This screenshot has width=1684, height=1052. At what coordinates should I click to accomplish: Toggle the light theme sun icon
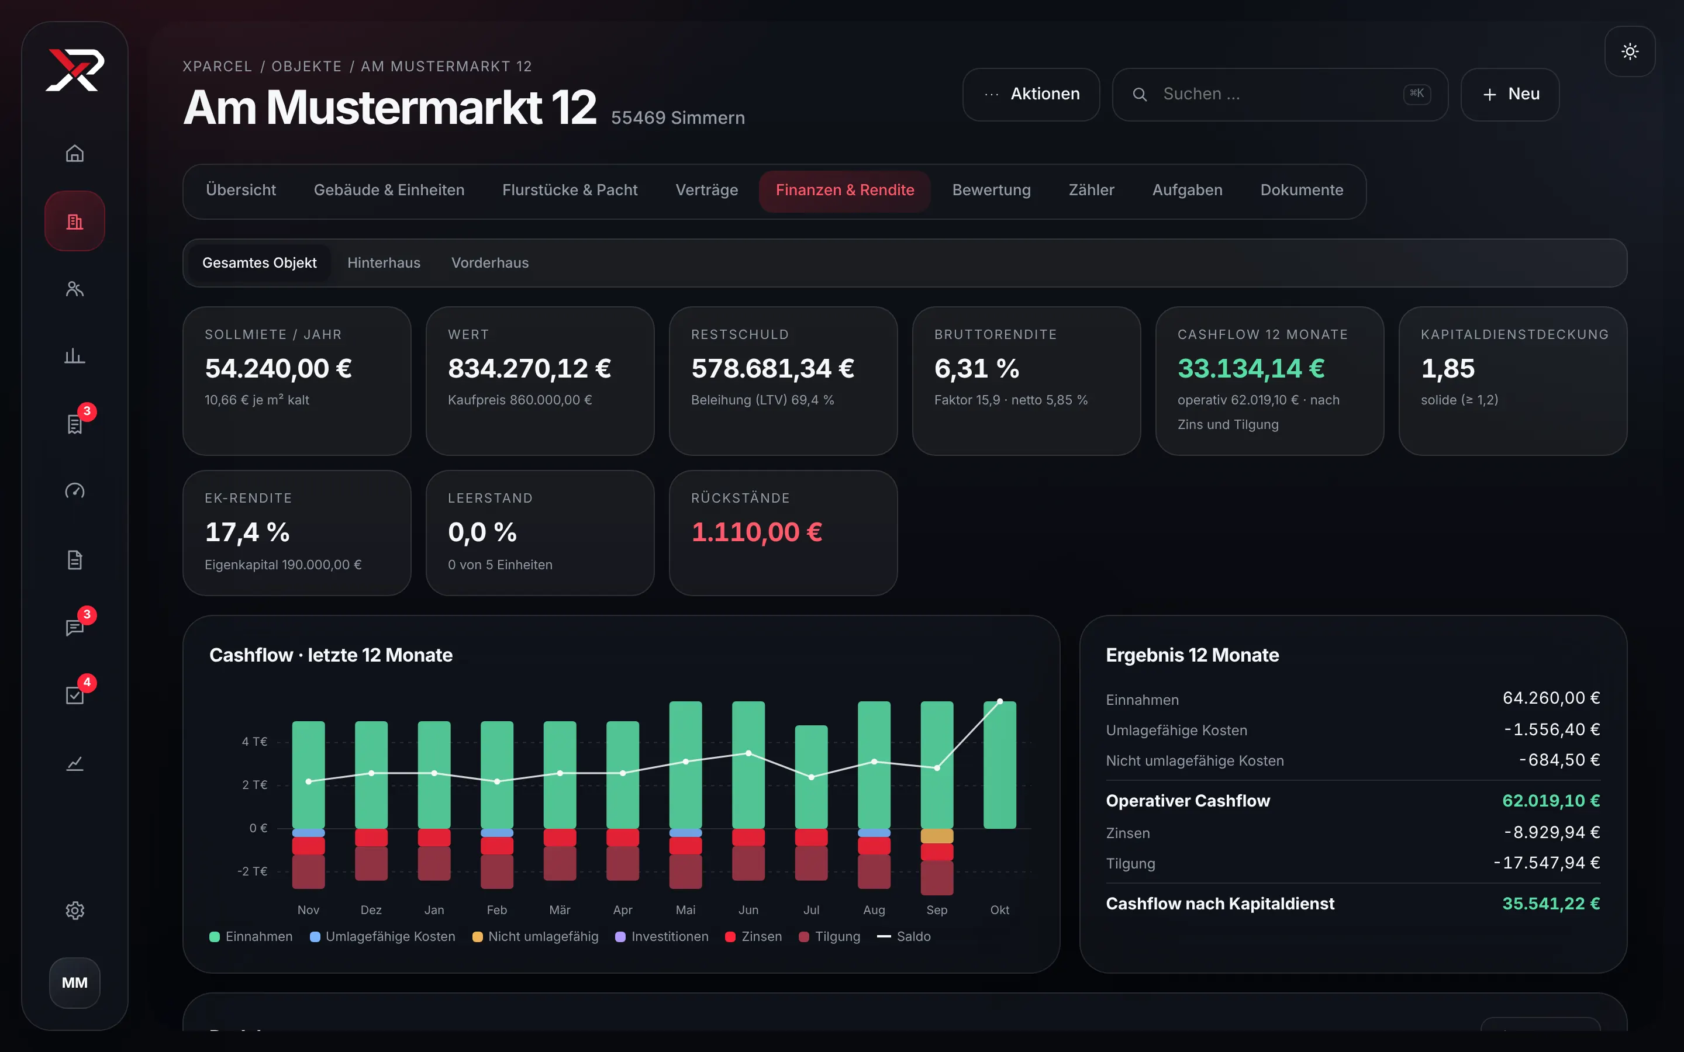coord(1630,51)
